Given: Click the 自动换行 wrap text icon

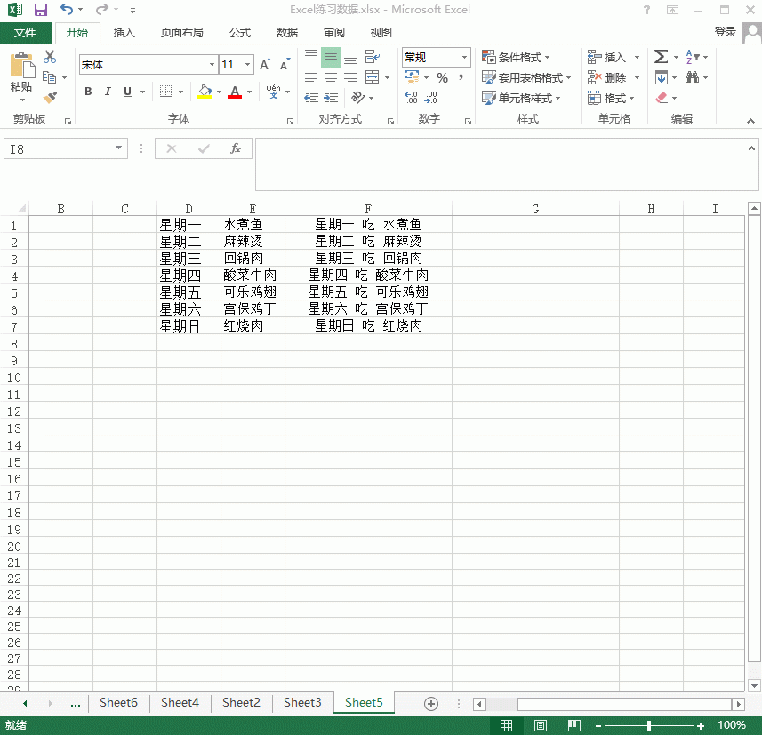Looking at the screenshot, I should [374, 56].
